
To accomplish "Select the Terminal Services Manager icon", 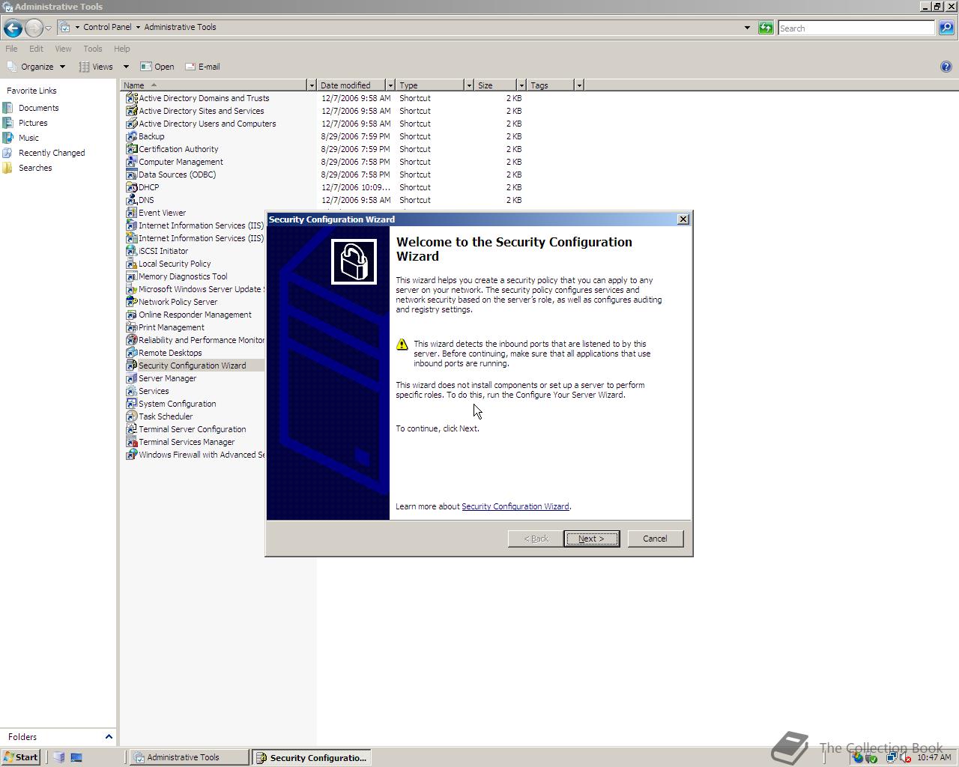I will (x=131, y=442).
